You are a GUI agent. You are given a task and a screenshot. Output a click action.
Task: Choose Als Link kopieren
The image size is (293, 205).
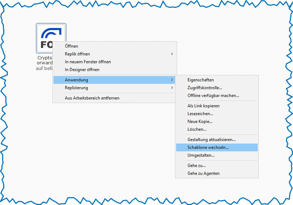point(203,106)
